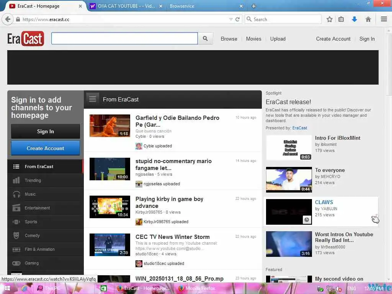The width and height of the screenshot is (392, 294).
Task: Click the Film & Animation filmstrip icon
Action: click(16, 249)
